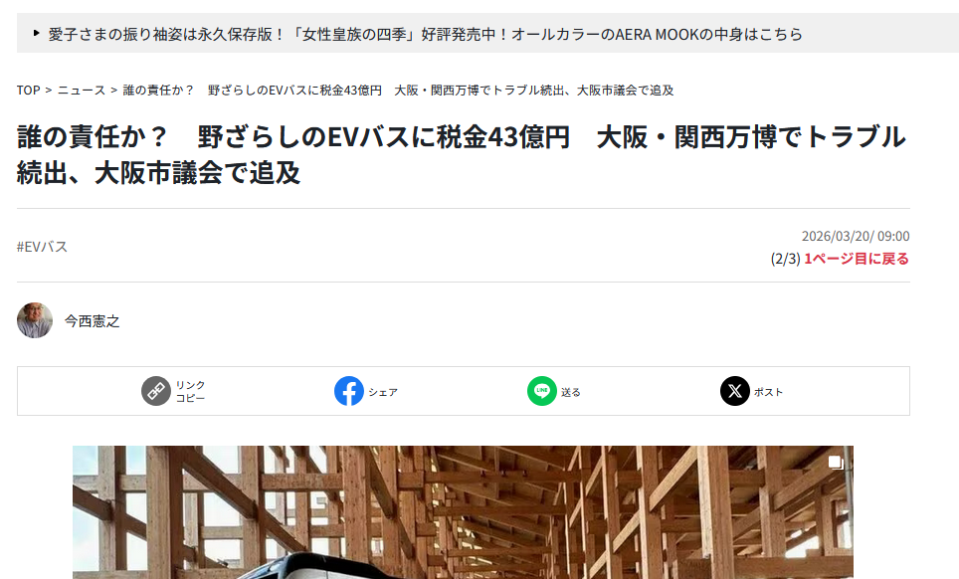Go back with 1ページ目に戻る link
Screen dimensions: 959x579
pos(857,259)
